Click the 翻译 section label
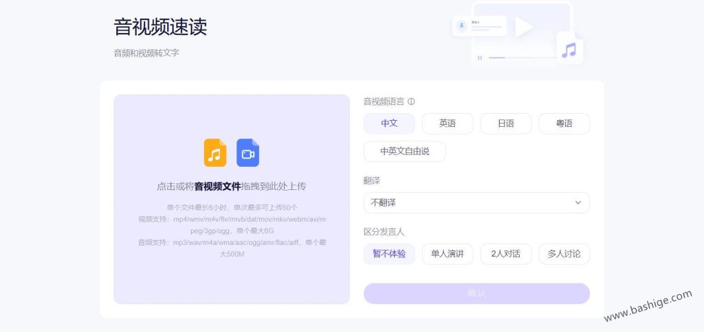 [x=372, y=181]
